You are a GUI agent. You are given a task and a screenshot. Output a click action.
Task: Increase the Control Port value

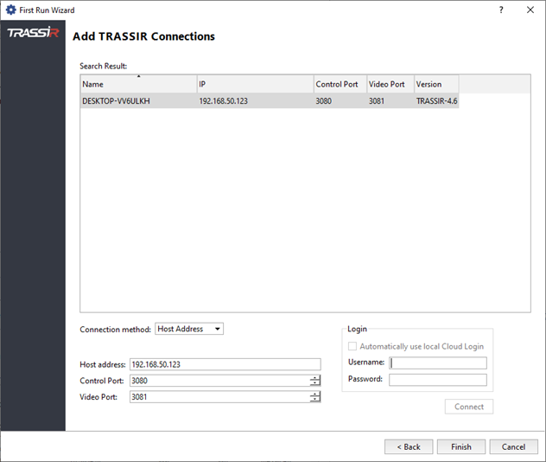click(315, 378)
